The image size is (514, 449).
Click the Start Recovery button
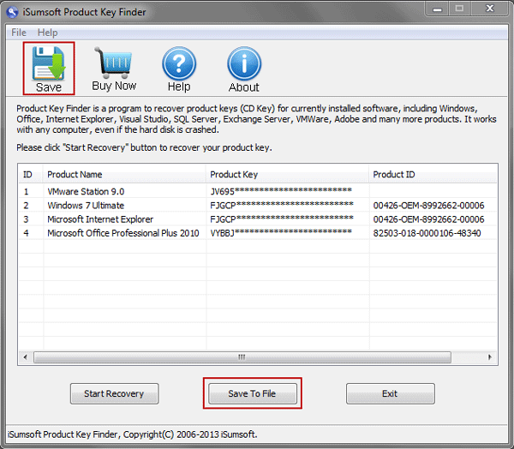(114, 393)
